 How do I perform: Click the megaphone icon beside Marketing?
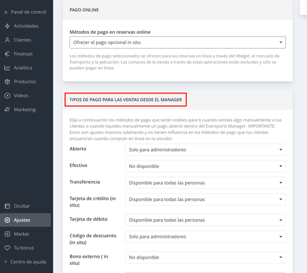click(7, 110)
